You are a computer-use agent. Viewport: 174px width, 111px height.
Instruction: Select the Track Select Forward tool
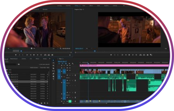54,63
